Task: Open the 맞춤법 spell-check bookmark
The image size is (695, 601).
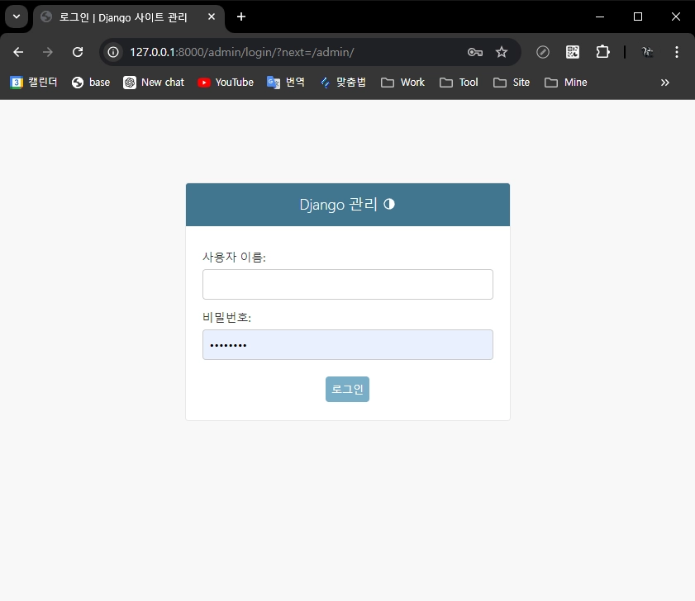Action: point(343,83)
